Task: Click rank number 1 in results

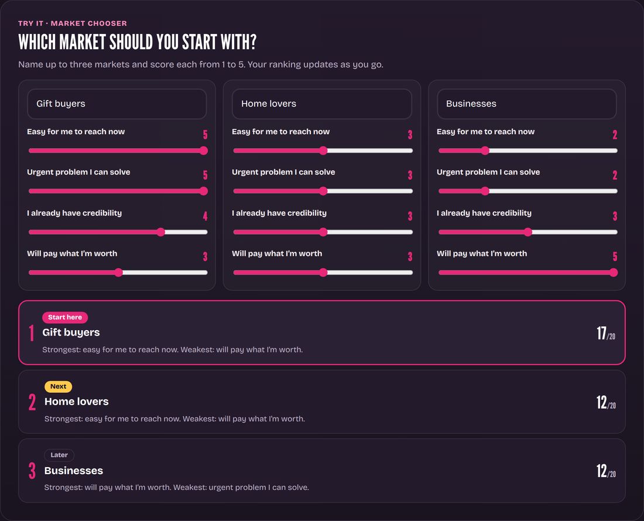Action: point(31,333)
